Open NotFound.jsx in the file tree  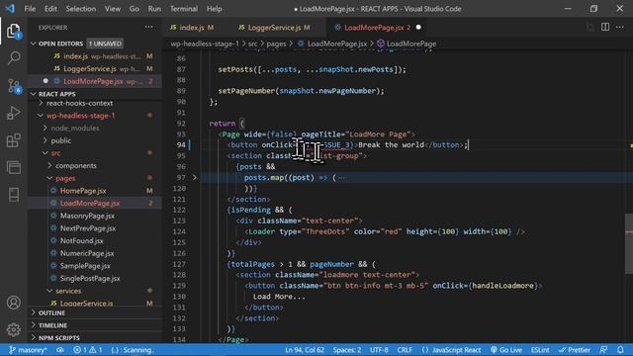tap(81, 240)
